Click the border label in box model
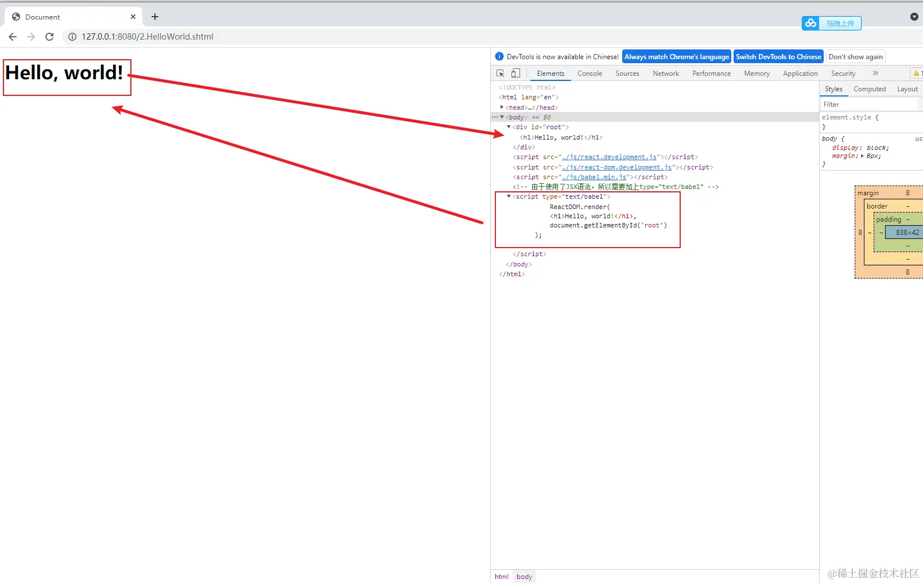923x583 pixels. pos(877,206)
